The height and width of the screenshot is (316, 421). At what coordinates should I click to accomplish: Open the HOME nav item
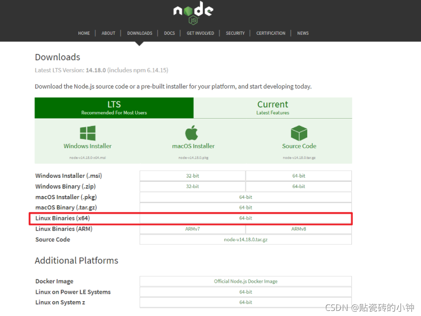click(84, 33)
